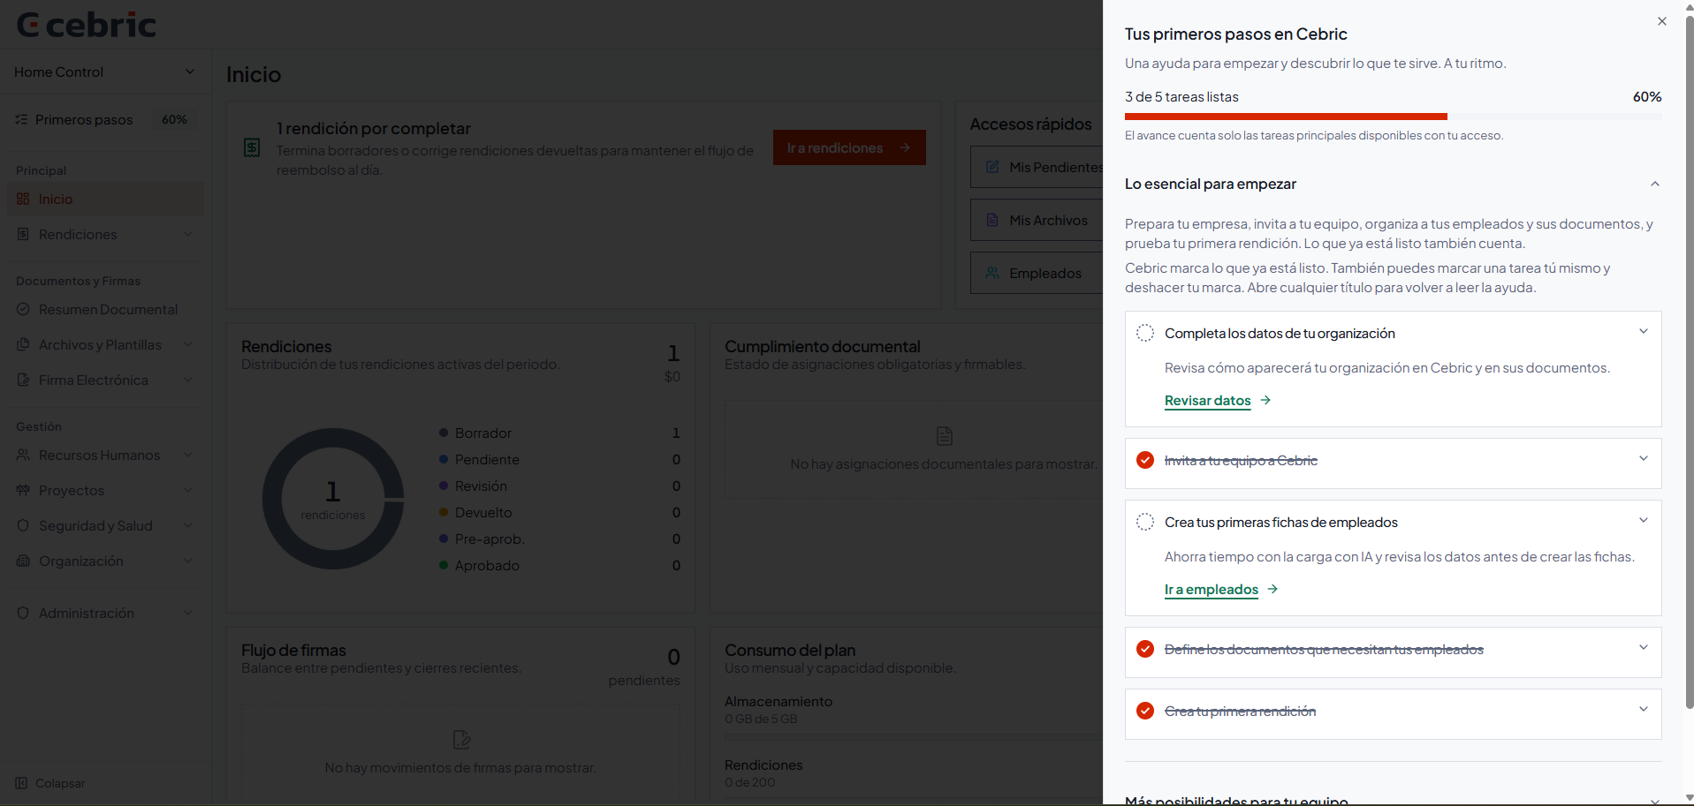
Task: Select Inicio in sidebar
Action: pos(104,199)
